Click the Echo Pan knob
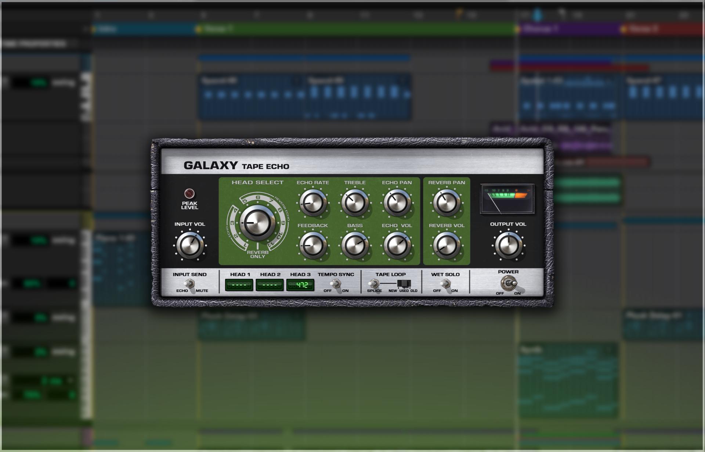Screen dimensions: 705x452 (x=397, y=202)
